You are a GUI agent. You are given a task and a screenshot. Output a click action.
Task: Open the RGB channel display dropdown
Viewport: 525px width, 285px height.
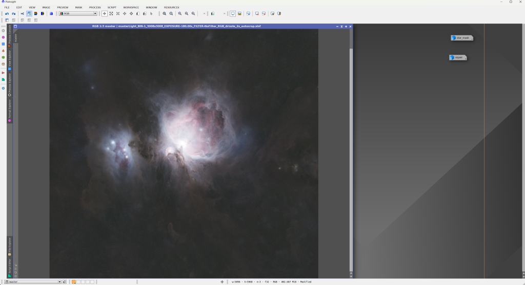(x=78, y=14)
